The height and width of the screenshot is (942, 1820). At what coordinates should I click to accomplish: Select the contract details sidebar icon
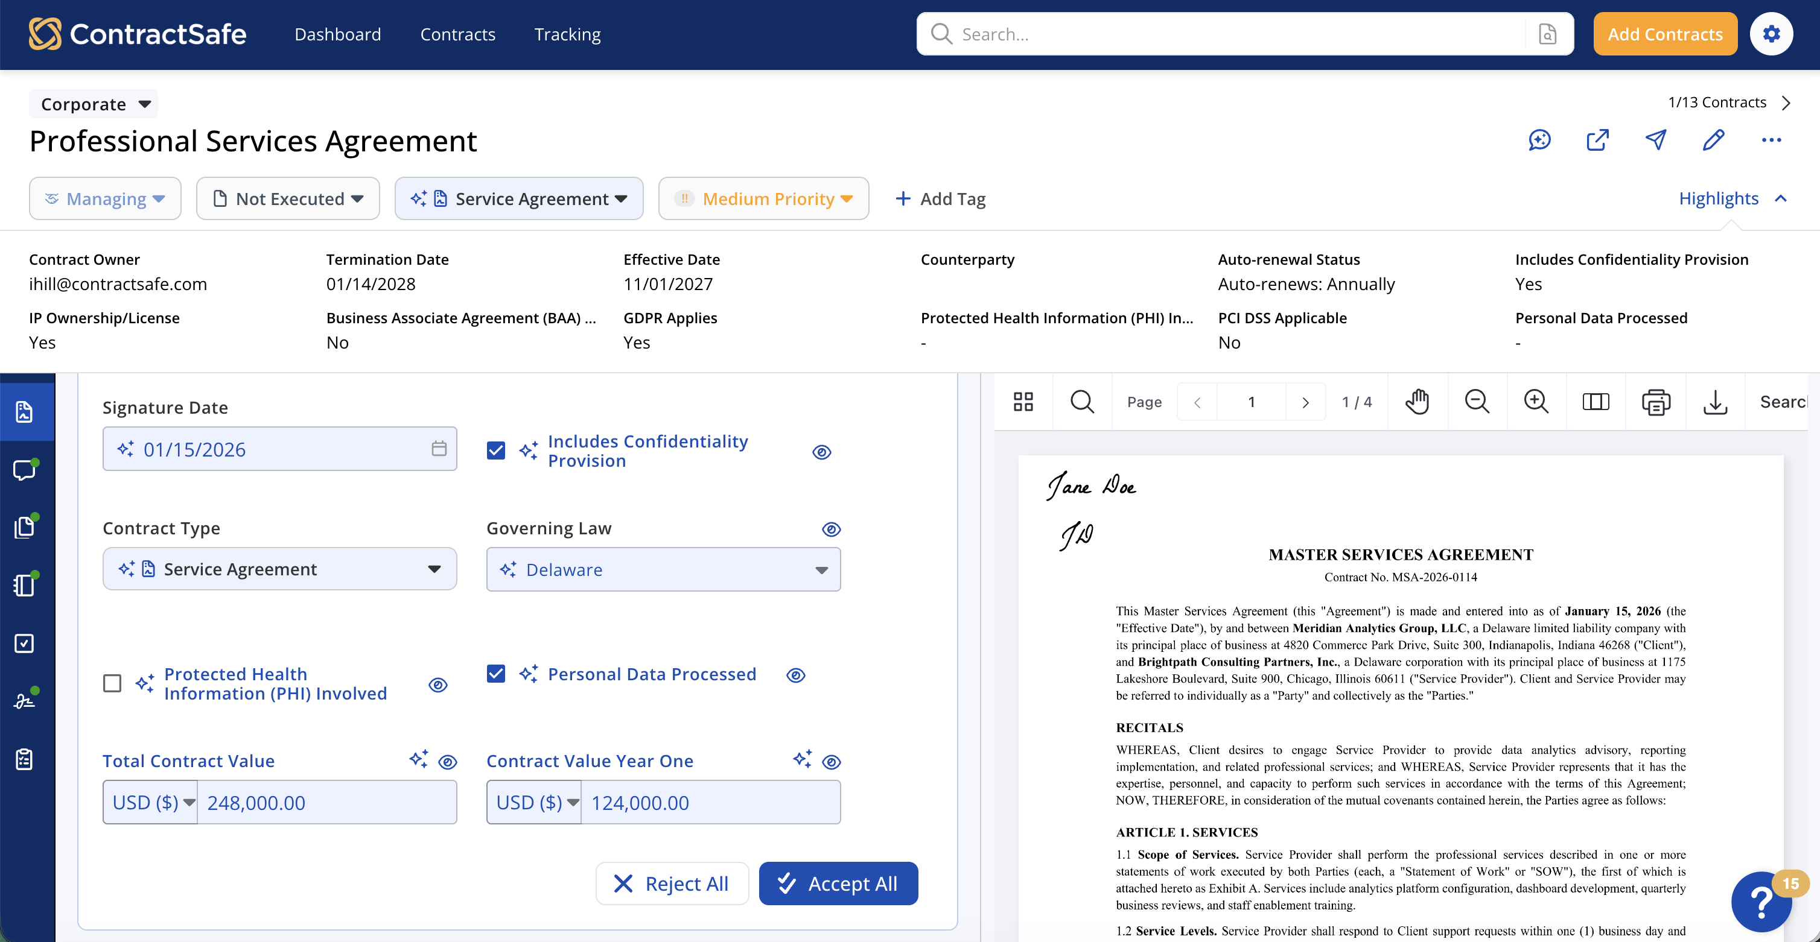click(x=25, y=412)
